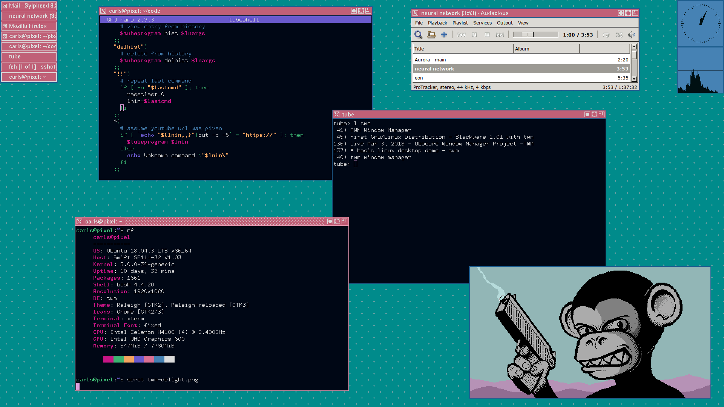This screenshot has height=407, width=724.
Task: Select the 'eon' track in playlist
Action: coord(521,78)
